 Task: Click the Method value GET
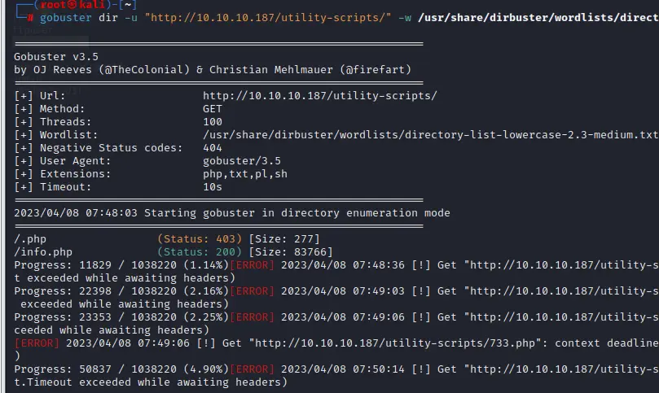point(213,108)
